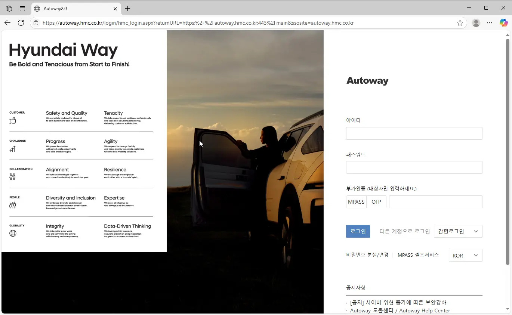512x315 pixels.
Task: Click the 아이디 input field
Action: click(414, 133)
